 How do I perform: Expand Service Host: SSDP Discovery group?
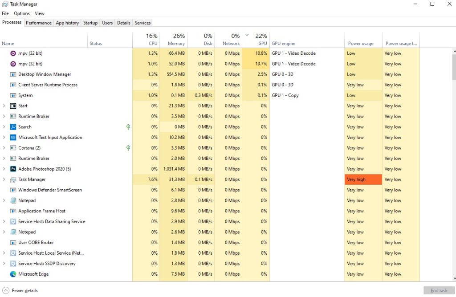4,264
